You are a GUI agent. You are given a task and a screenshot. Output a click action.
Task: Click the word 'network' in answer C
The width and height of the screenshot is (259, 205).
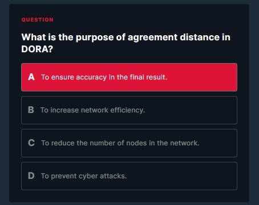click(x=184, y=143)
